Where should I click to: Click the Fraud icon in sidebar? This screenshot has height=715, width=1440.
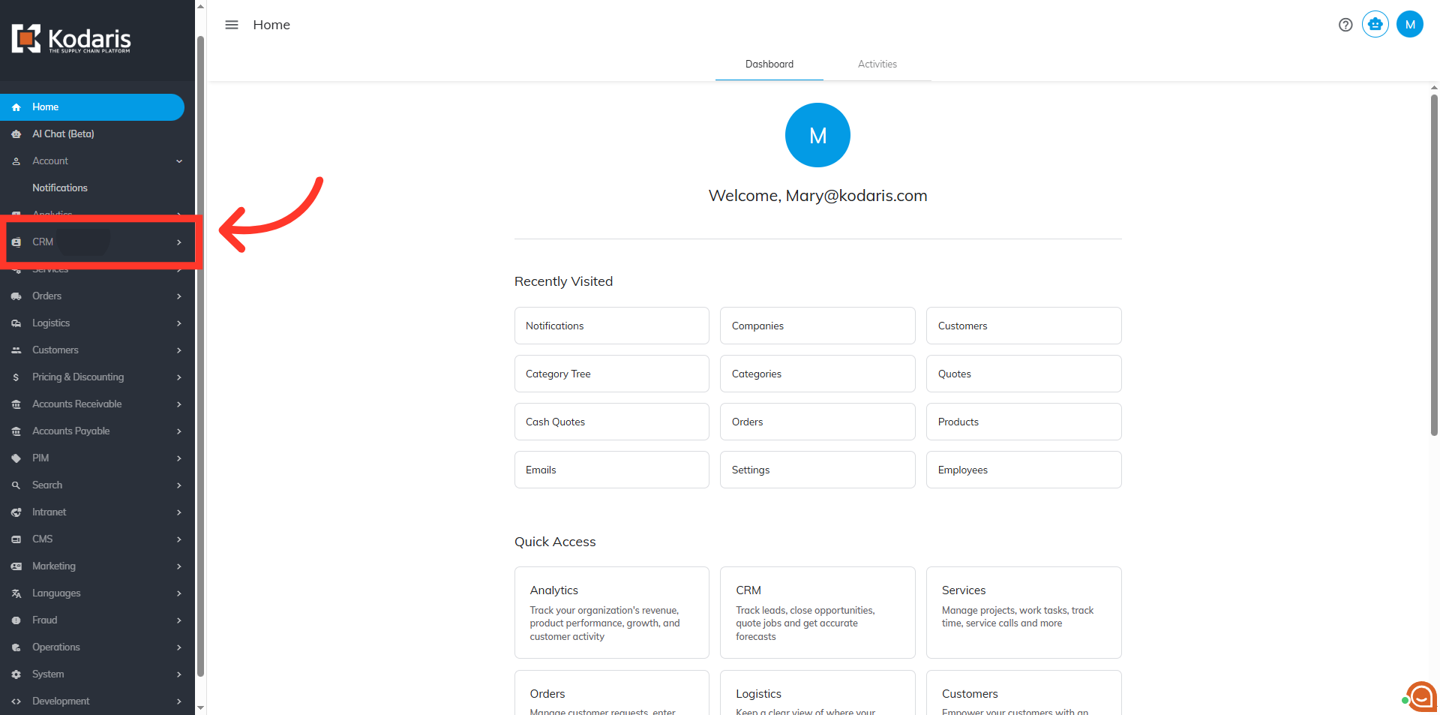click(16, 620)
